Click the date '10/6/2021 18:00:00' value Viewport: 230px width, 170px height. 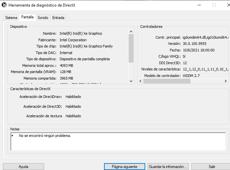coord(199,50)
